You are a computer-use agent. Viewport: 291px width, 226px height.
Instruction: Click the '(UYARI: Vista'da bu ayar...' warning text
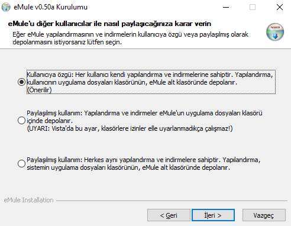[x=130, y=128]
